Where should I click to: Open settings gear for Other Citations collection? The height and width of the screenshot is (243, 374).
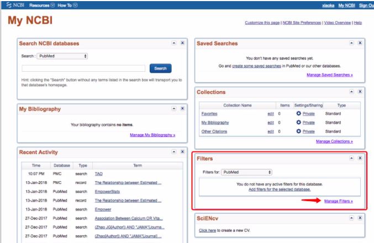[x=298, y=131]
